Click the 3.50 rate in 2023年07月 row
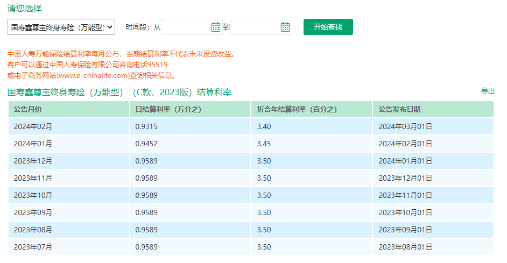 click(264, 247)
